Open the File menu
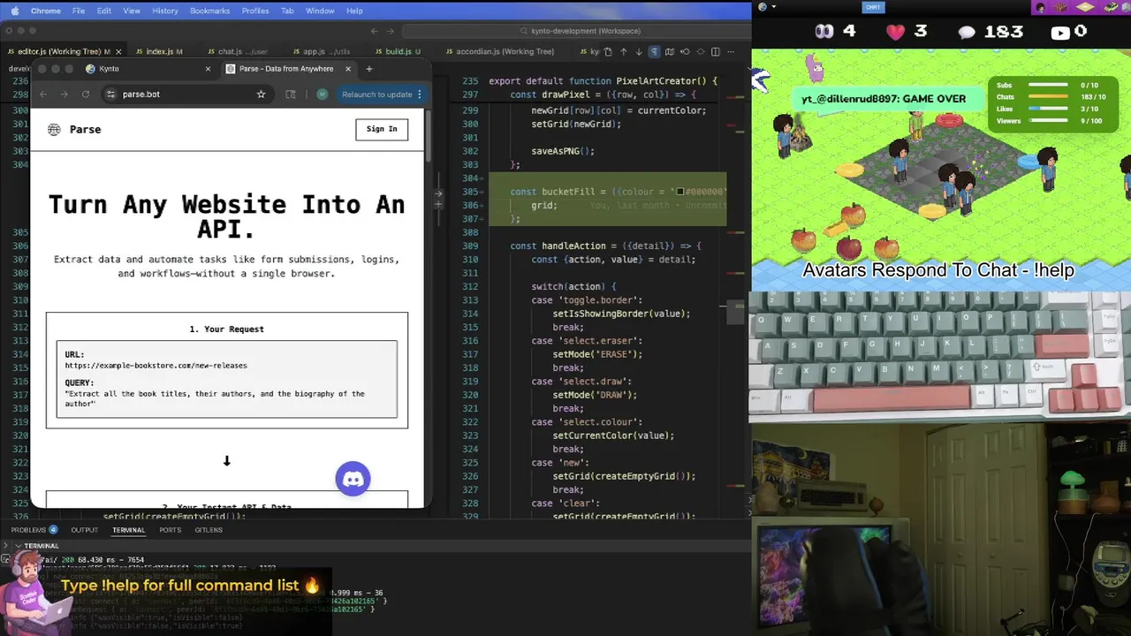Screen dimensions: 1131x636 point(79,11)
